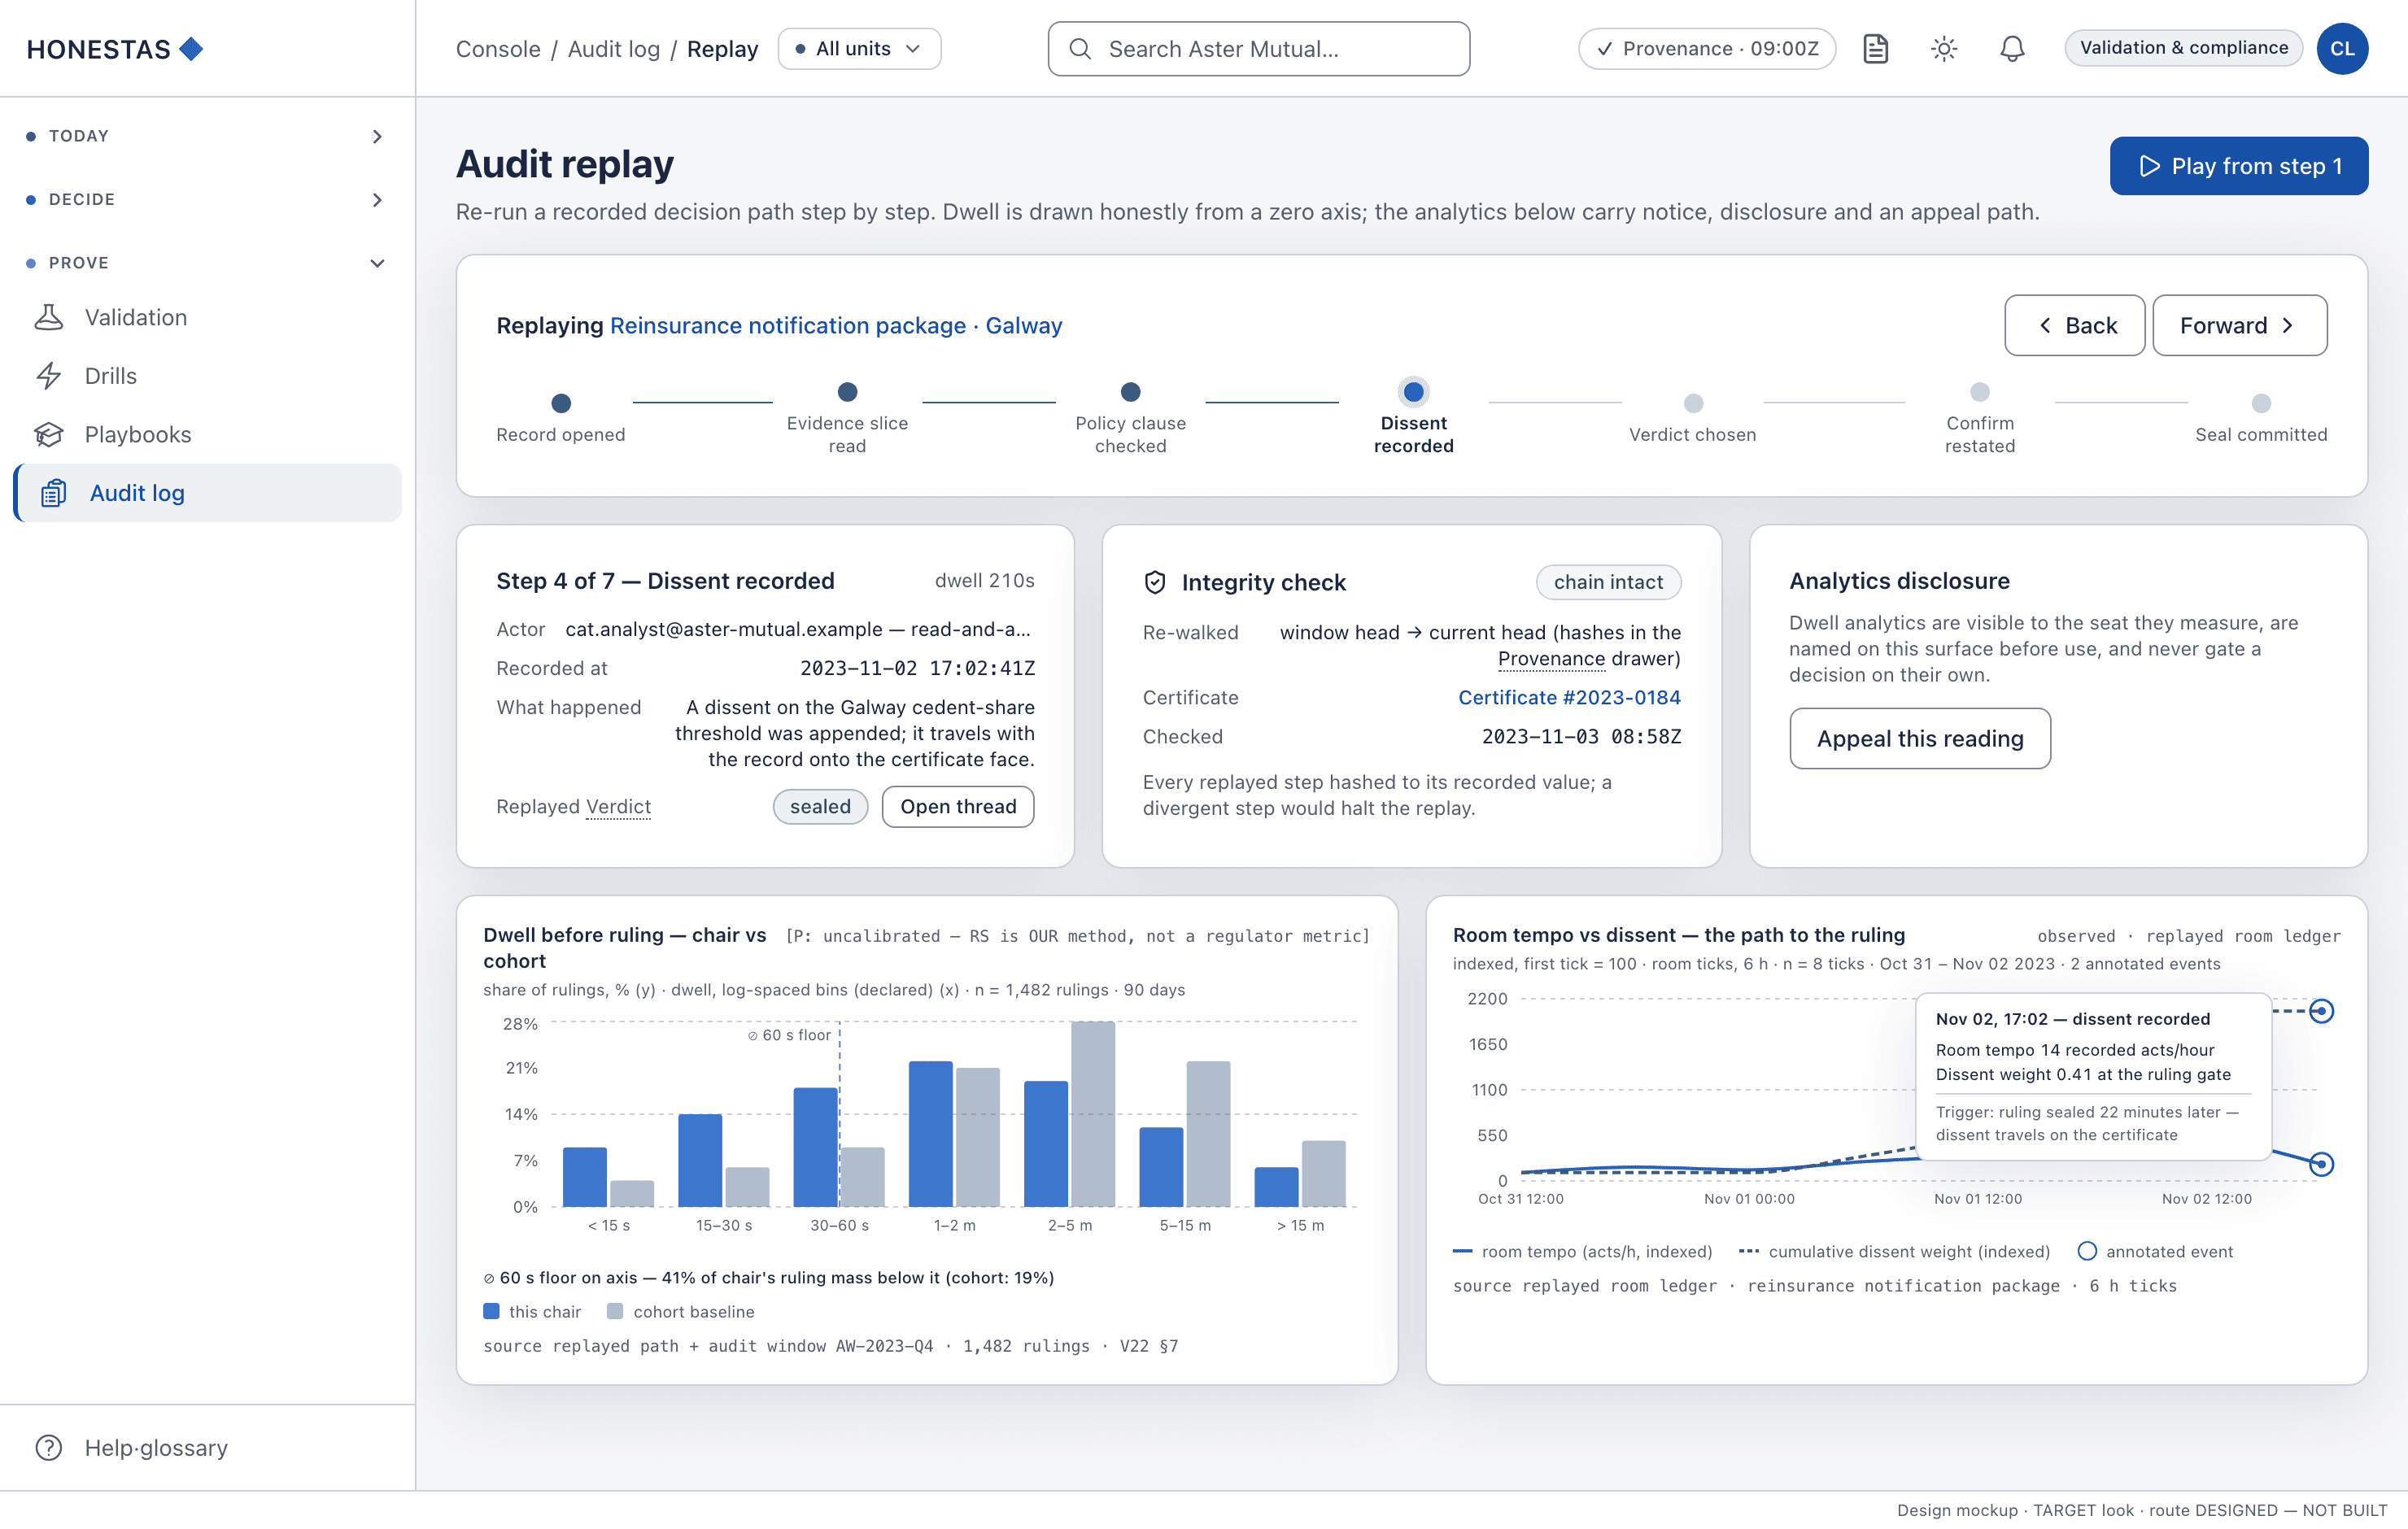Step Back in the replay

2074,325
